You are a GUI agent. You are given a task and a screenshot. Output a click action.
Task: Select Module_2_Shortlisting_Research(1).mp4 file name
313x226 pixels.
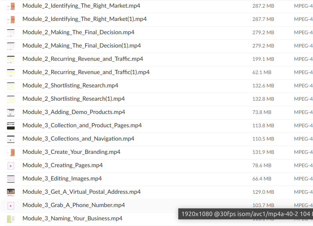click(x=74, y=99)
